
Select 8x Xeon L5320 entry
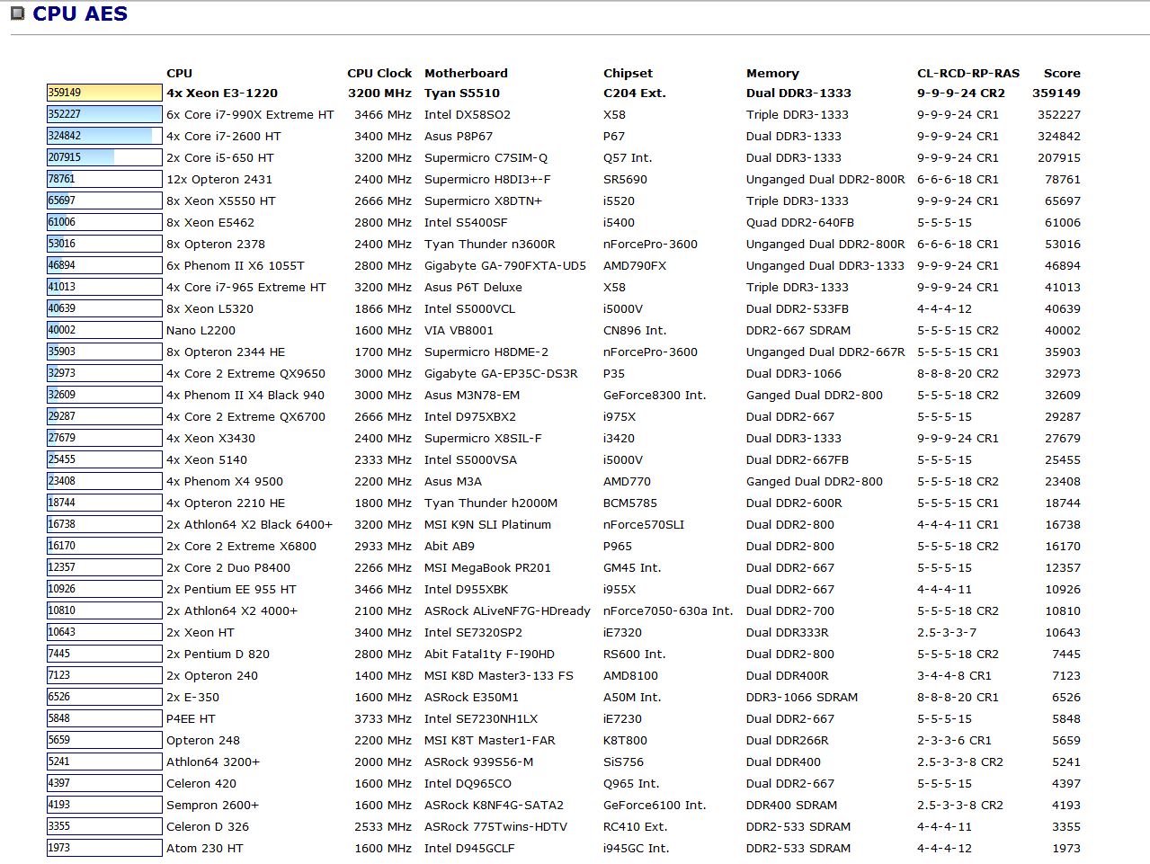[x=209, y=308]
